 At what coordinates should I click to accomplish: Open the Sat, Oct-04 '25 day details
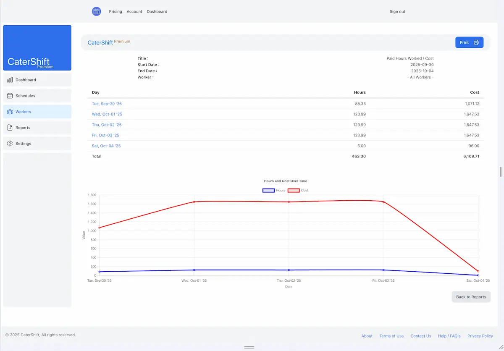coord(106,145)
